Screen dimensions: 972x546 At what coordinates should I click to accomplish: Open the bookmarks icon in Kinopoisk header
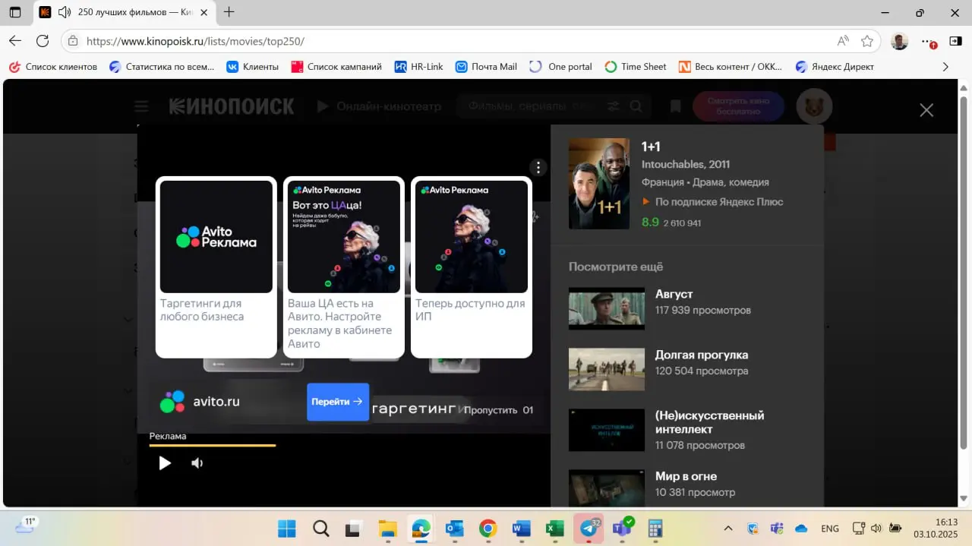[675, 107]
